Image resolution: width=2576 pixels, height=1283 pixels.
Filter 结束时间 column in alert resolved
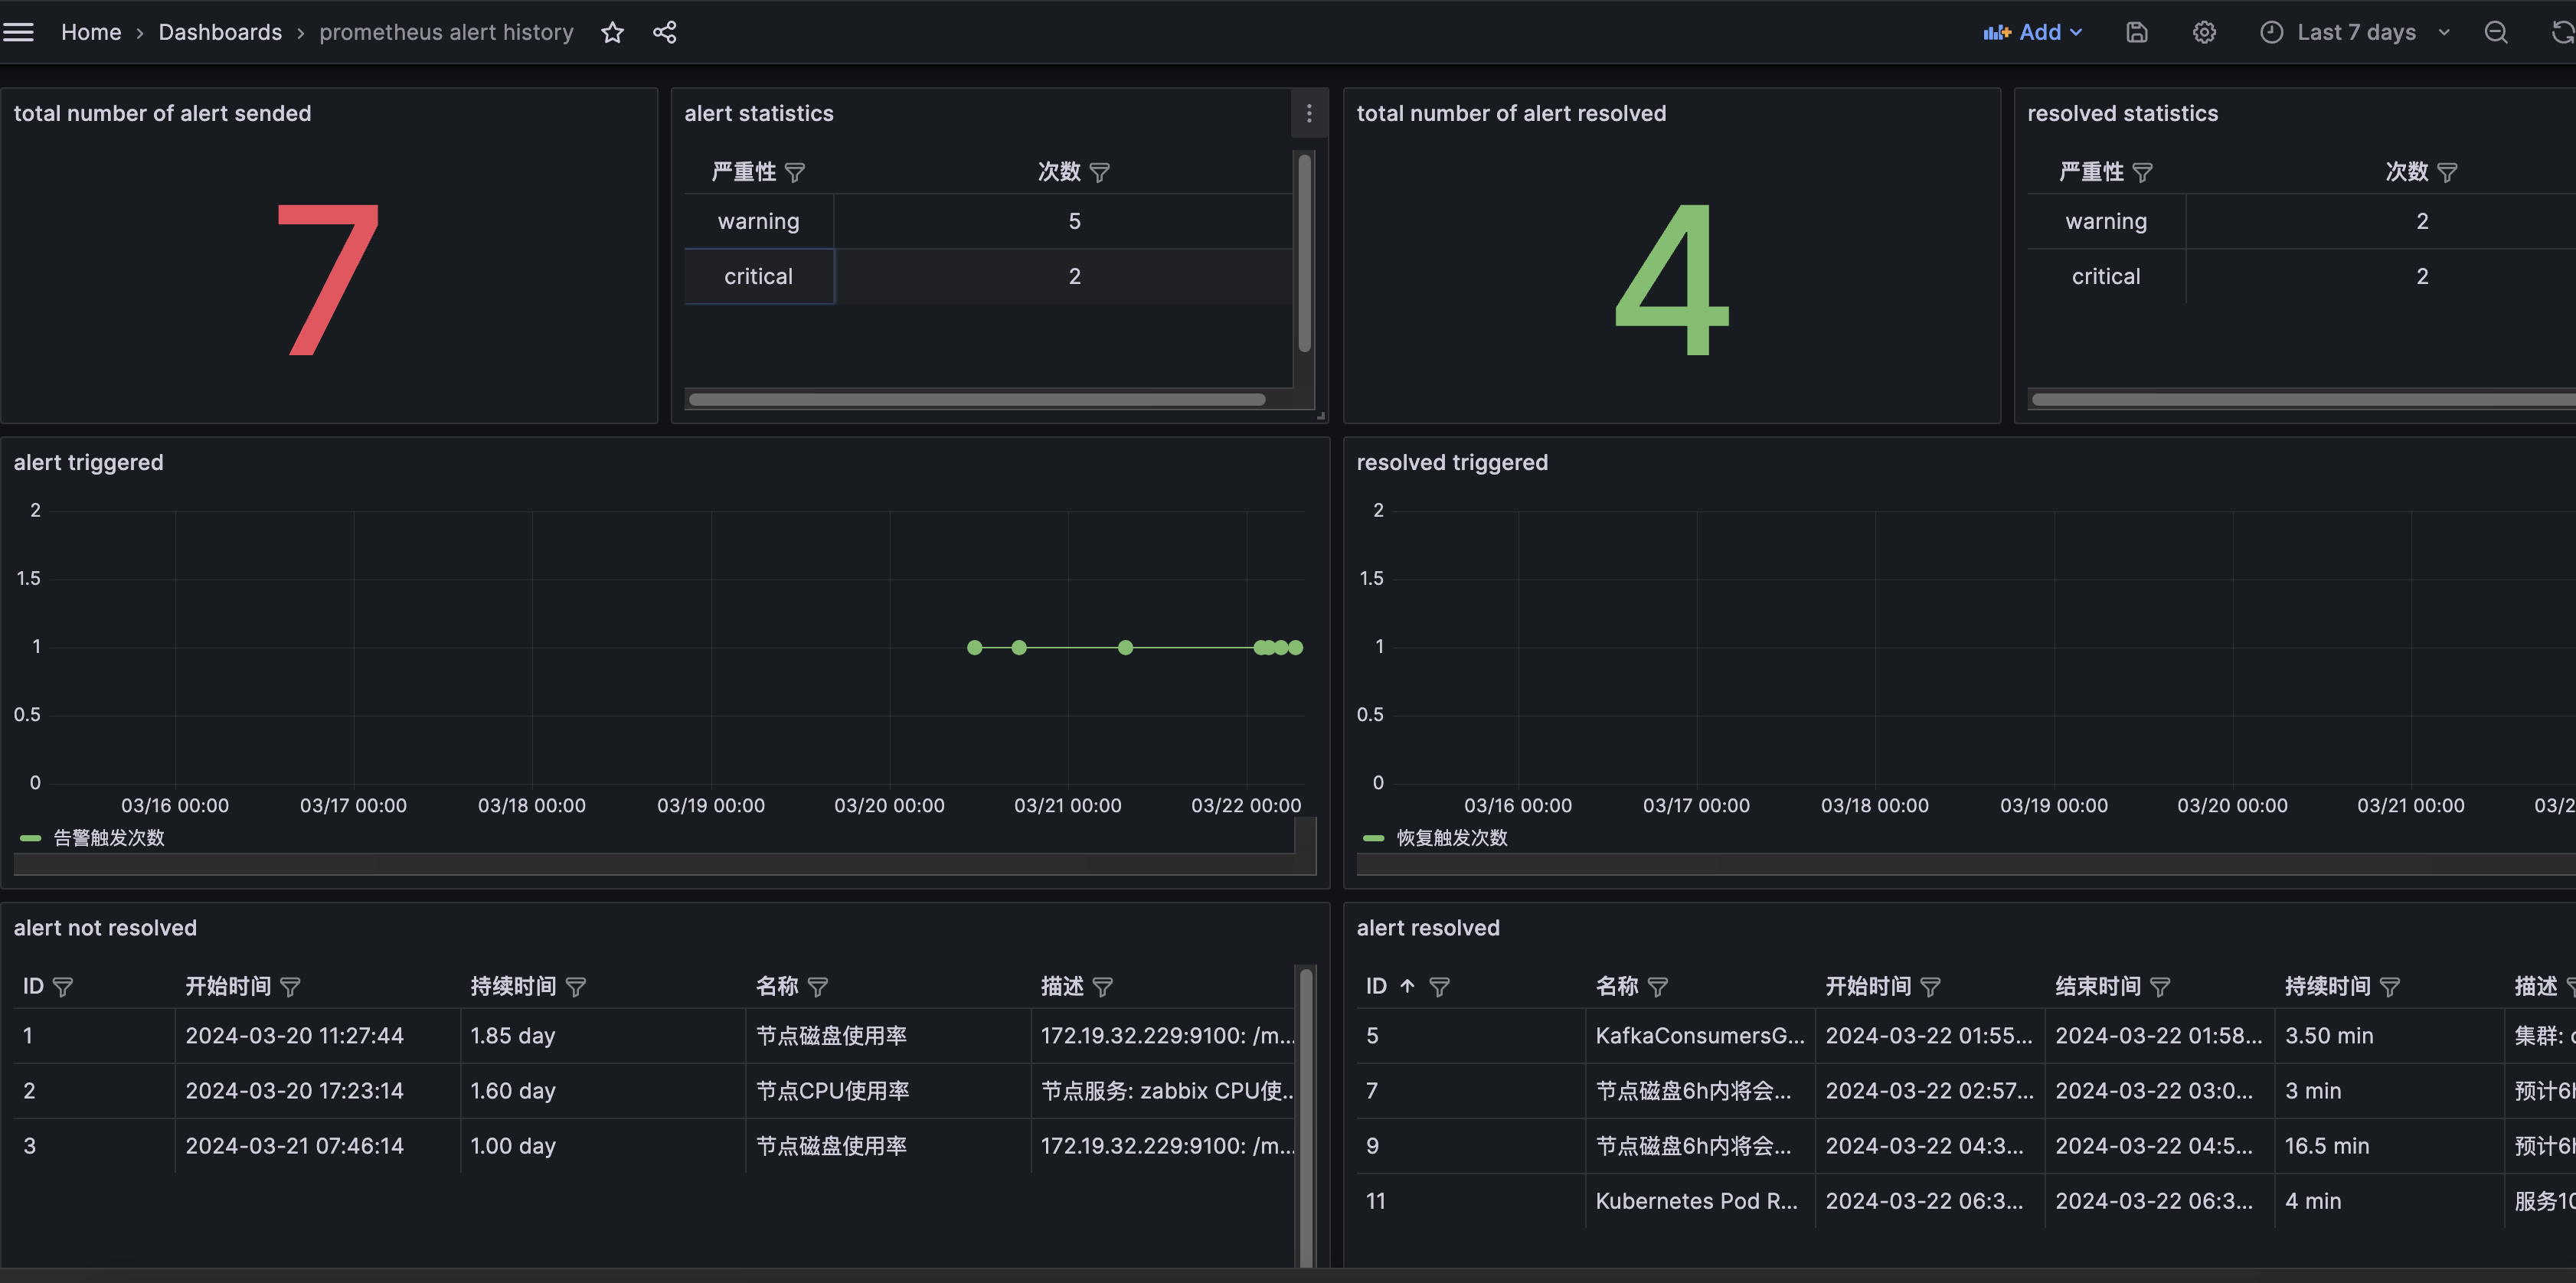(2160, 987)
